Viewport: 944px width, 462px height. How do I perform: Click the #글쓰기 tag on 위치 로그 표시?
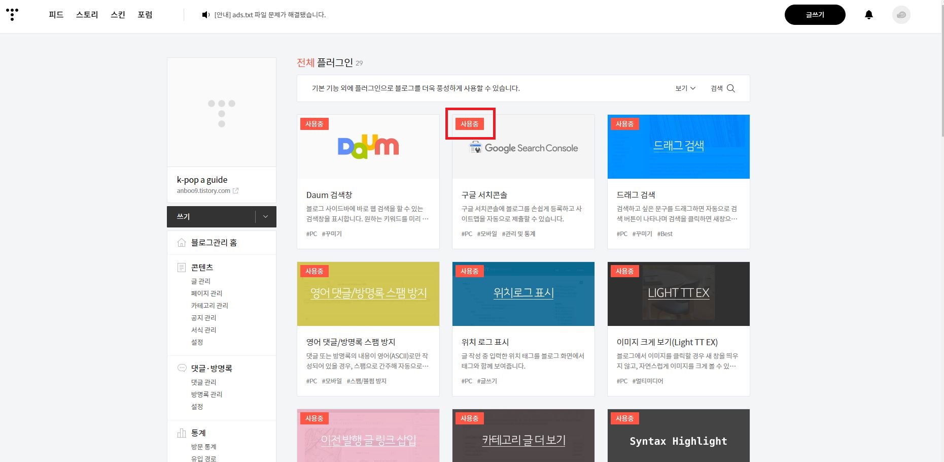coord(487,381)
